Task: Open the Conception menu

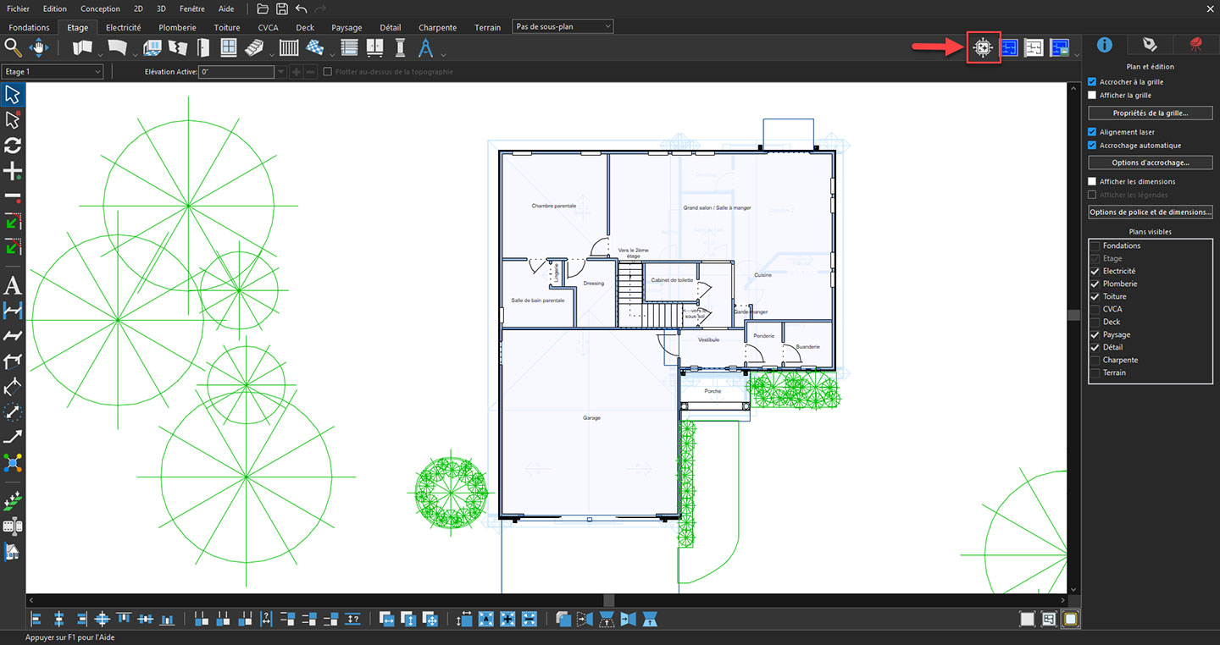Action: (101, 8)
